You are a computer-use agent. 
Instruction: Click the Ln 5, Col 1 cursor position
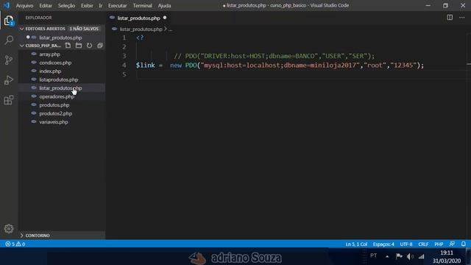coord(356,244)
